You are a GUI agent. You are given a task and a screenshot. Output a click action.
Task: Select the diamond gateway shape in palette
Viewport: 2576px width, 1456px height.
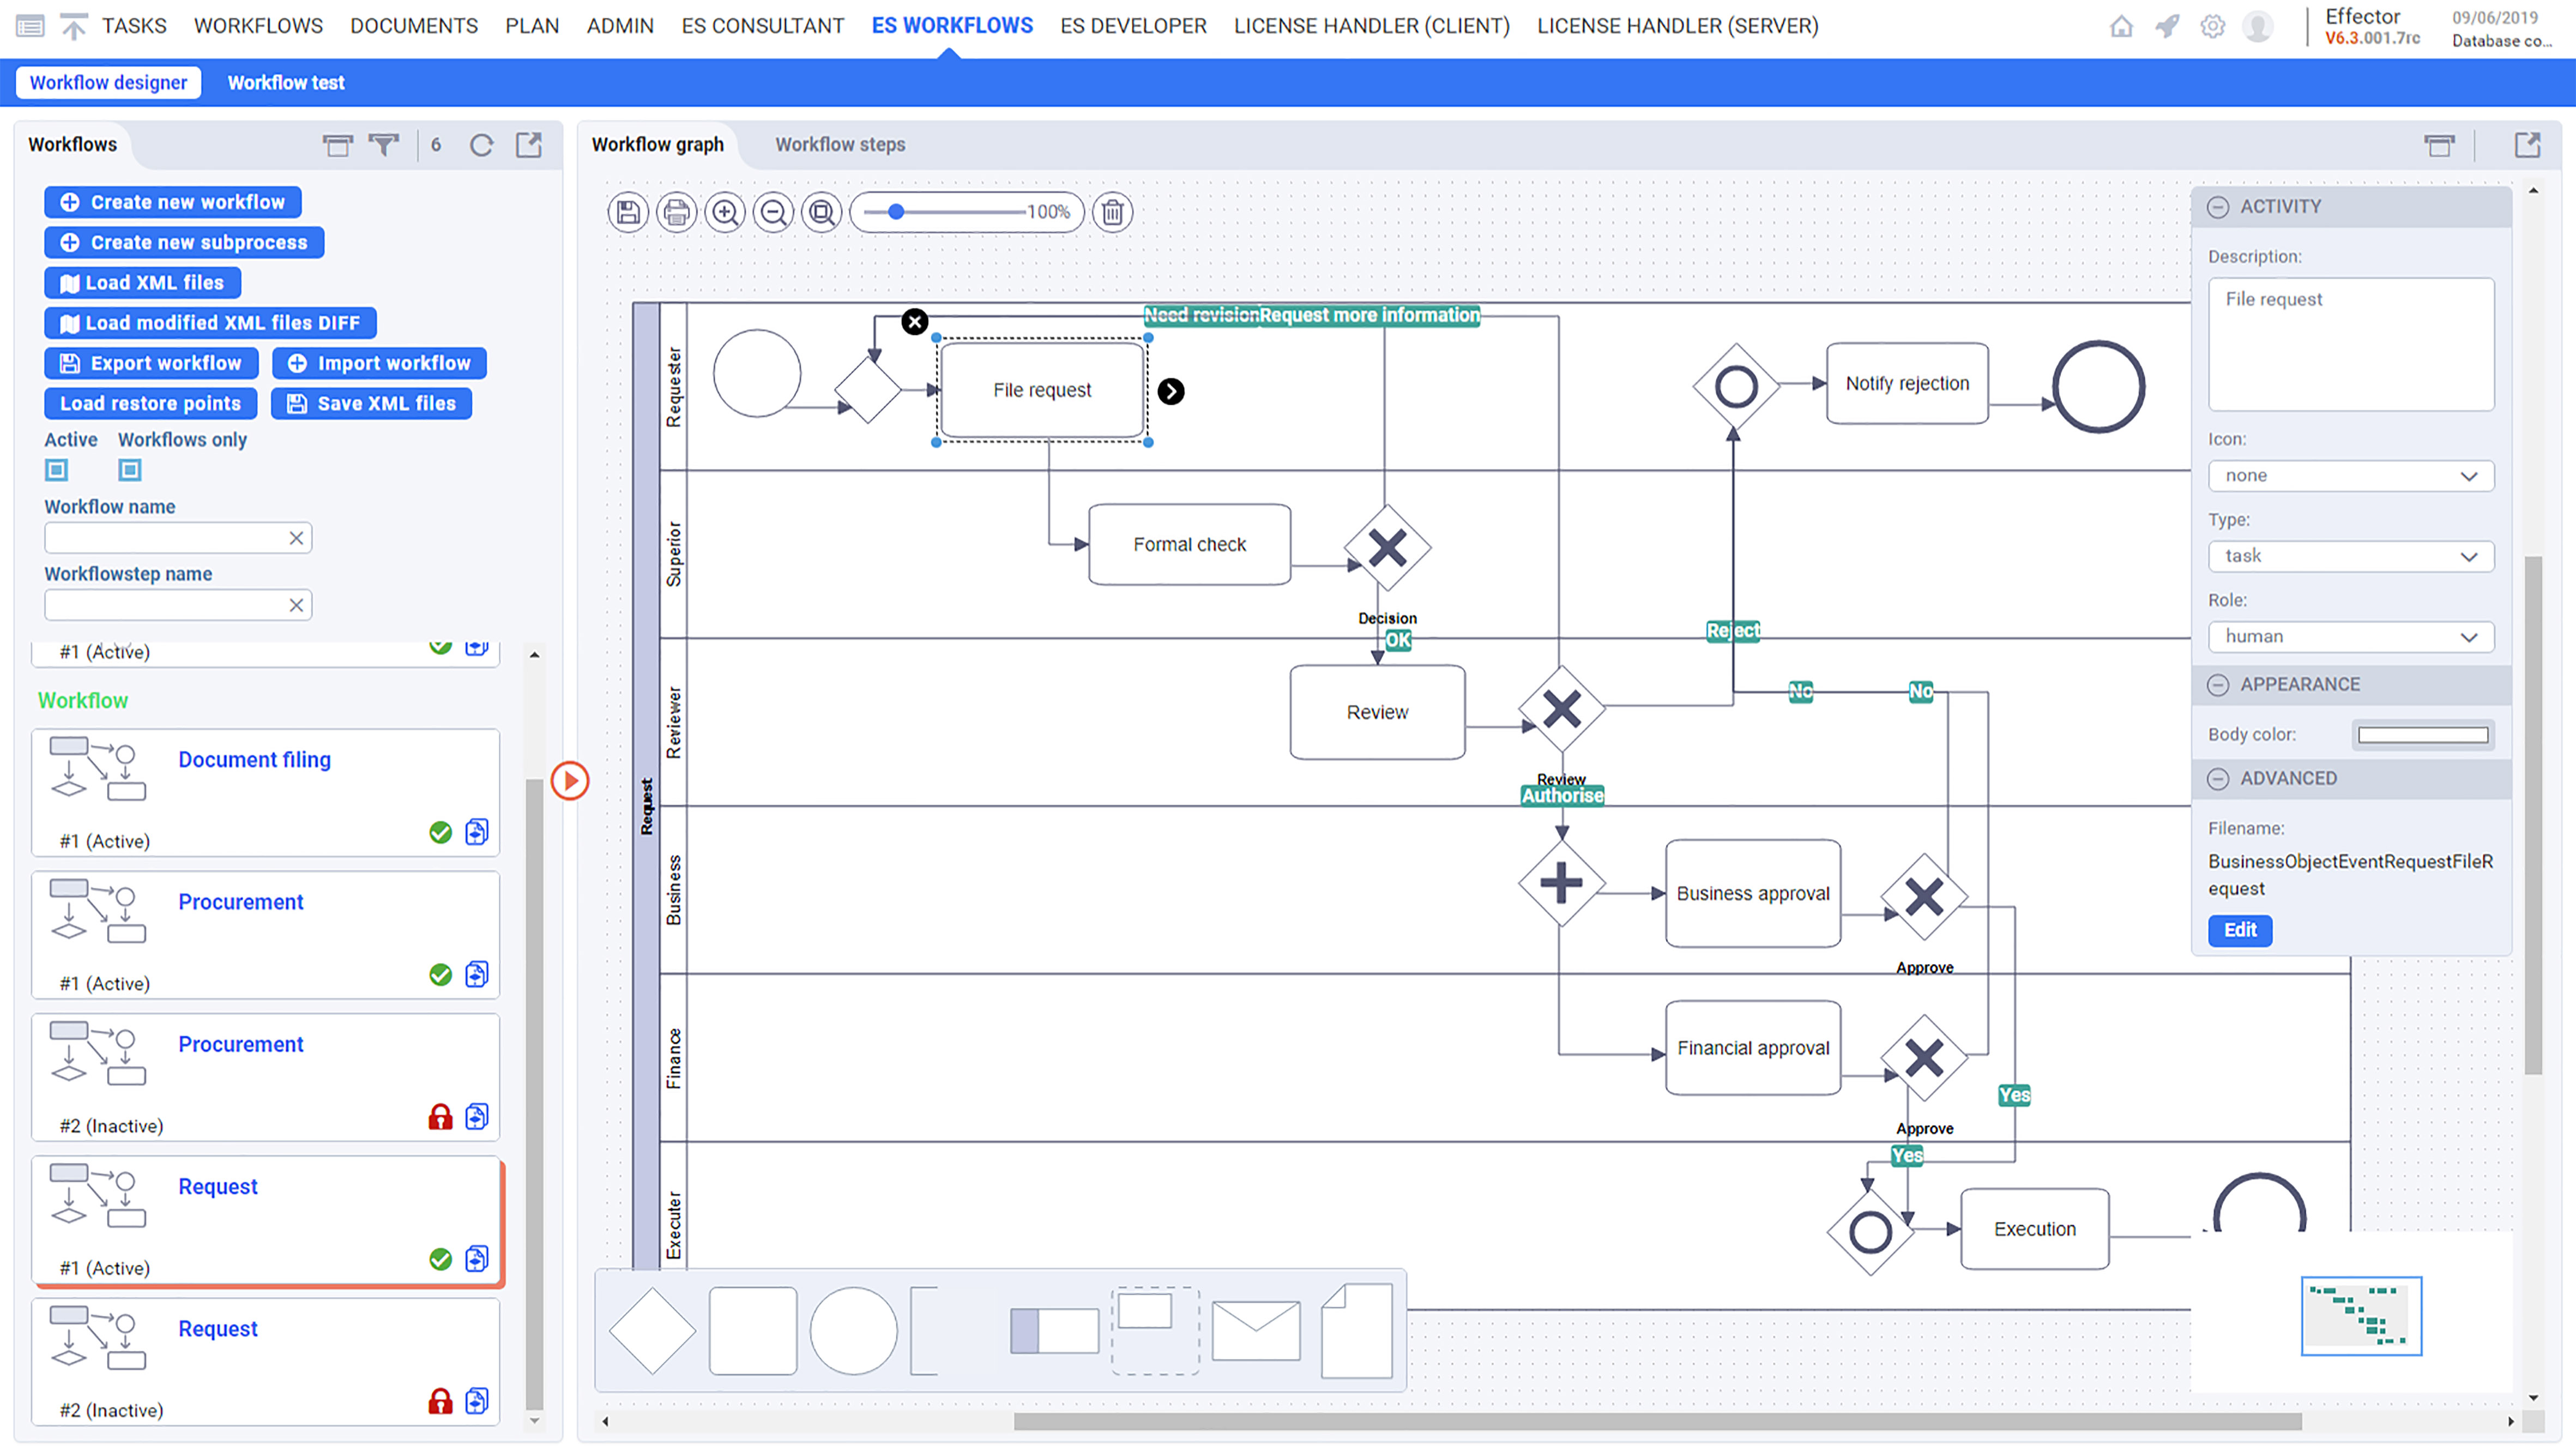(652, 1330)
